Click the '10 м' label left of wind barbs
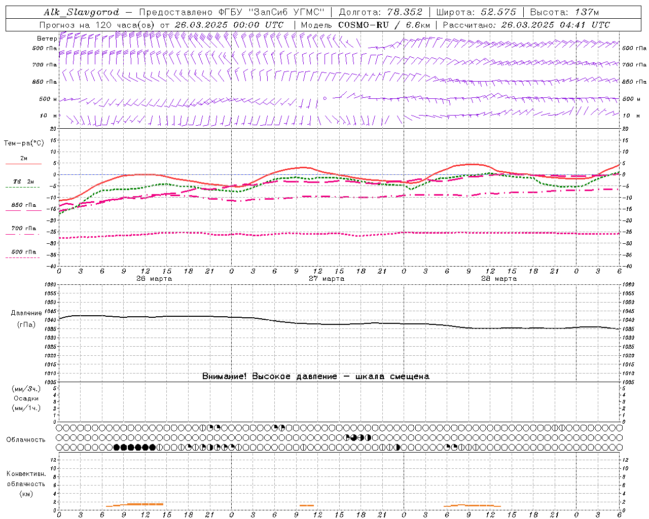649x519 pixels. (49, 116)
